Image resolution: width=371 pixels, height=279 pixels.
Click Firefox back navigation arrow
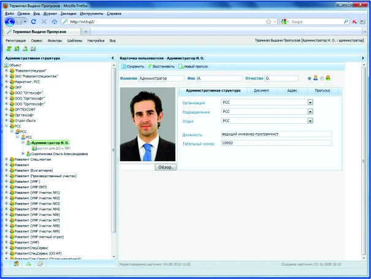10,21
